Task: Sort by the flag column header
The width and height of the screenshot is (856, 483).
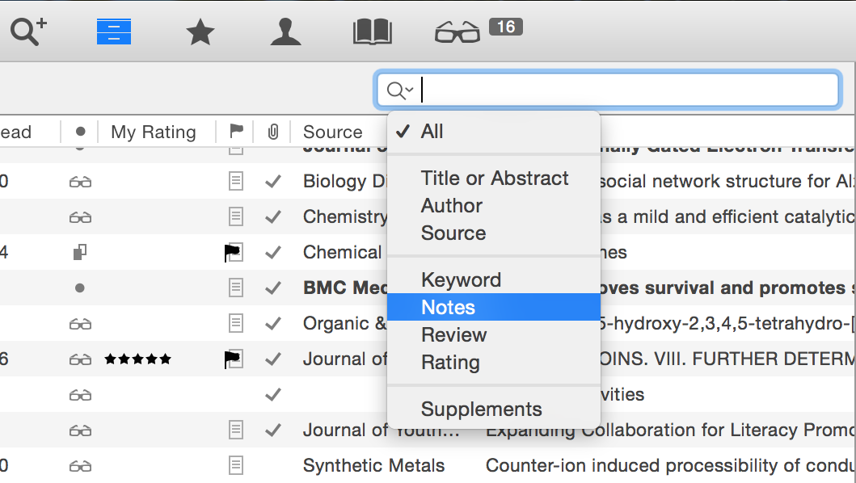Action: 236,131
